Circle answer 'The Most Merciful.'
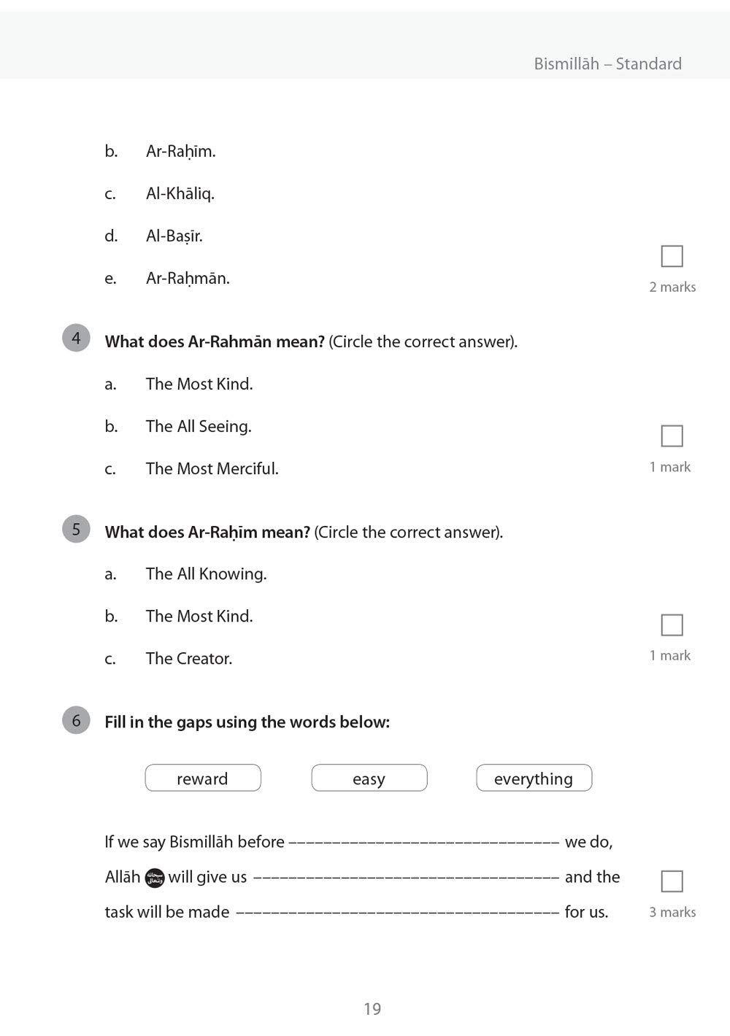 coord(212,468)
